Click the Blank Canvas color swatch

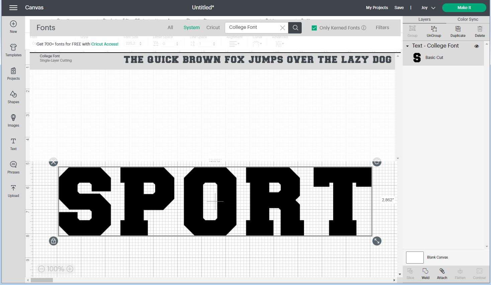click(415, 258)
